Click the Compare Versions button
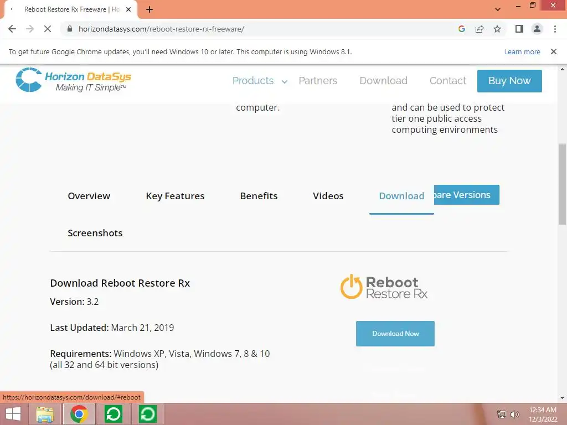Image resolution: width=567 pixels, height=425 pixels. click(467, 195)
